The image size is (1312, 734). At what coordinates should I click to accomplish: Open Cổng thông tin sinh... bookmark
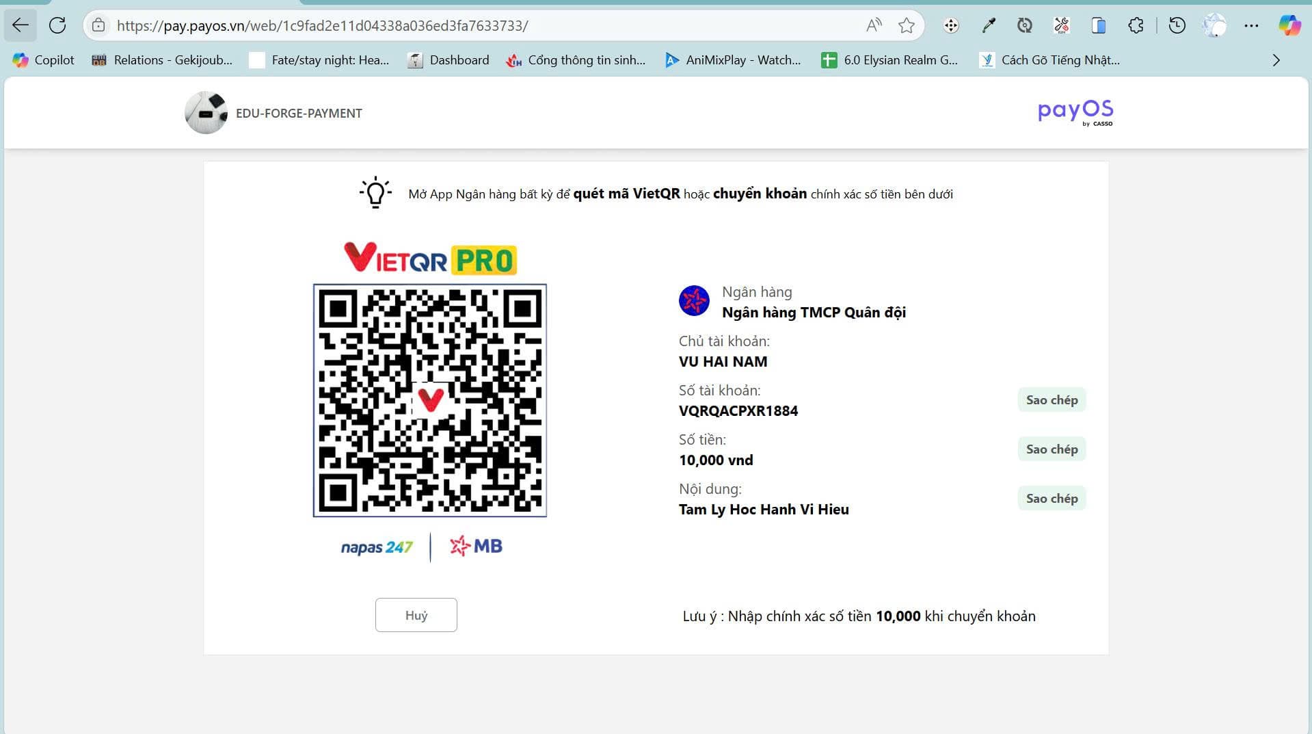(576, 60)
